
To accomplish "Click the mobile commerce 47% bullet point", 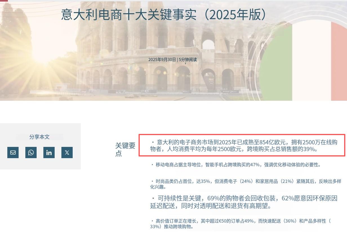I will (235, 165).
